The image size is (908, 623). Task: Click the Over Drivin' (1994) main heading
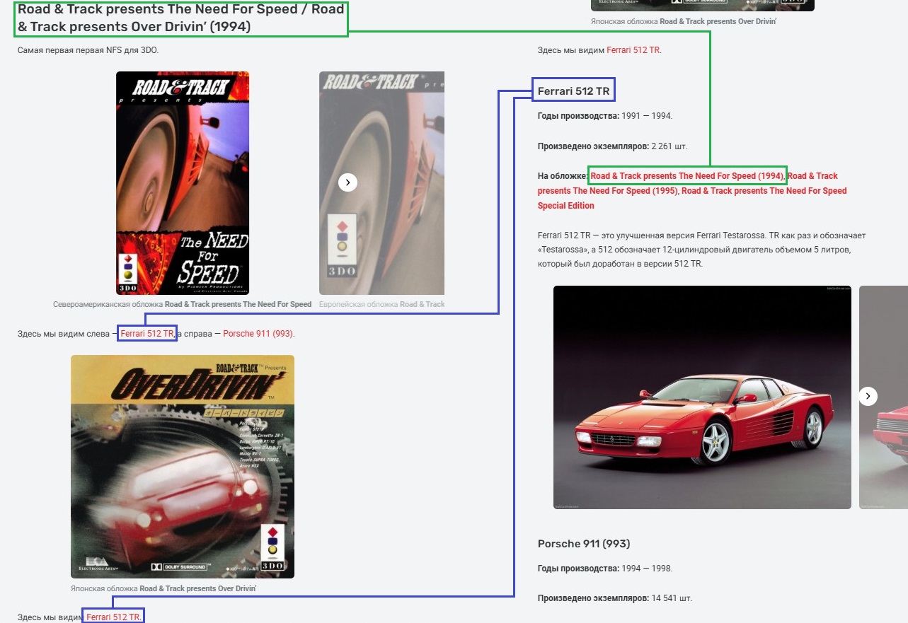point(180,19)
